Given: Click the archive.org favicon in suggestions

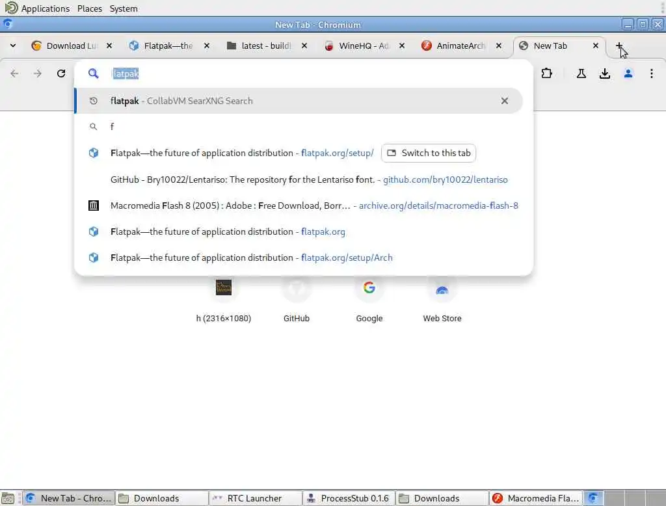Looking at the screenshot, I should pyautogui.click(x=94, y=206).
